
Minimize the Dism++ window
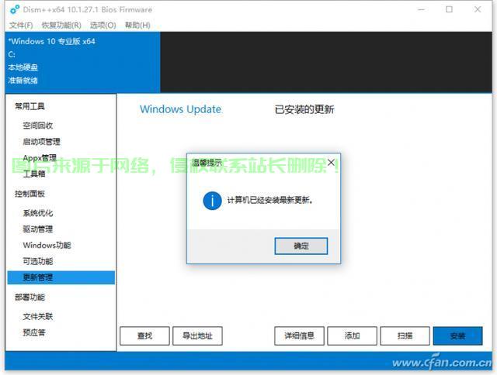(421, 10)
